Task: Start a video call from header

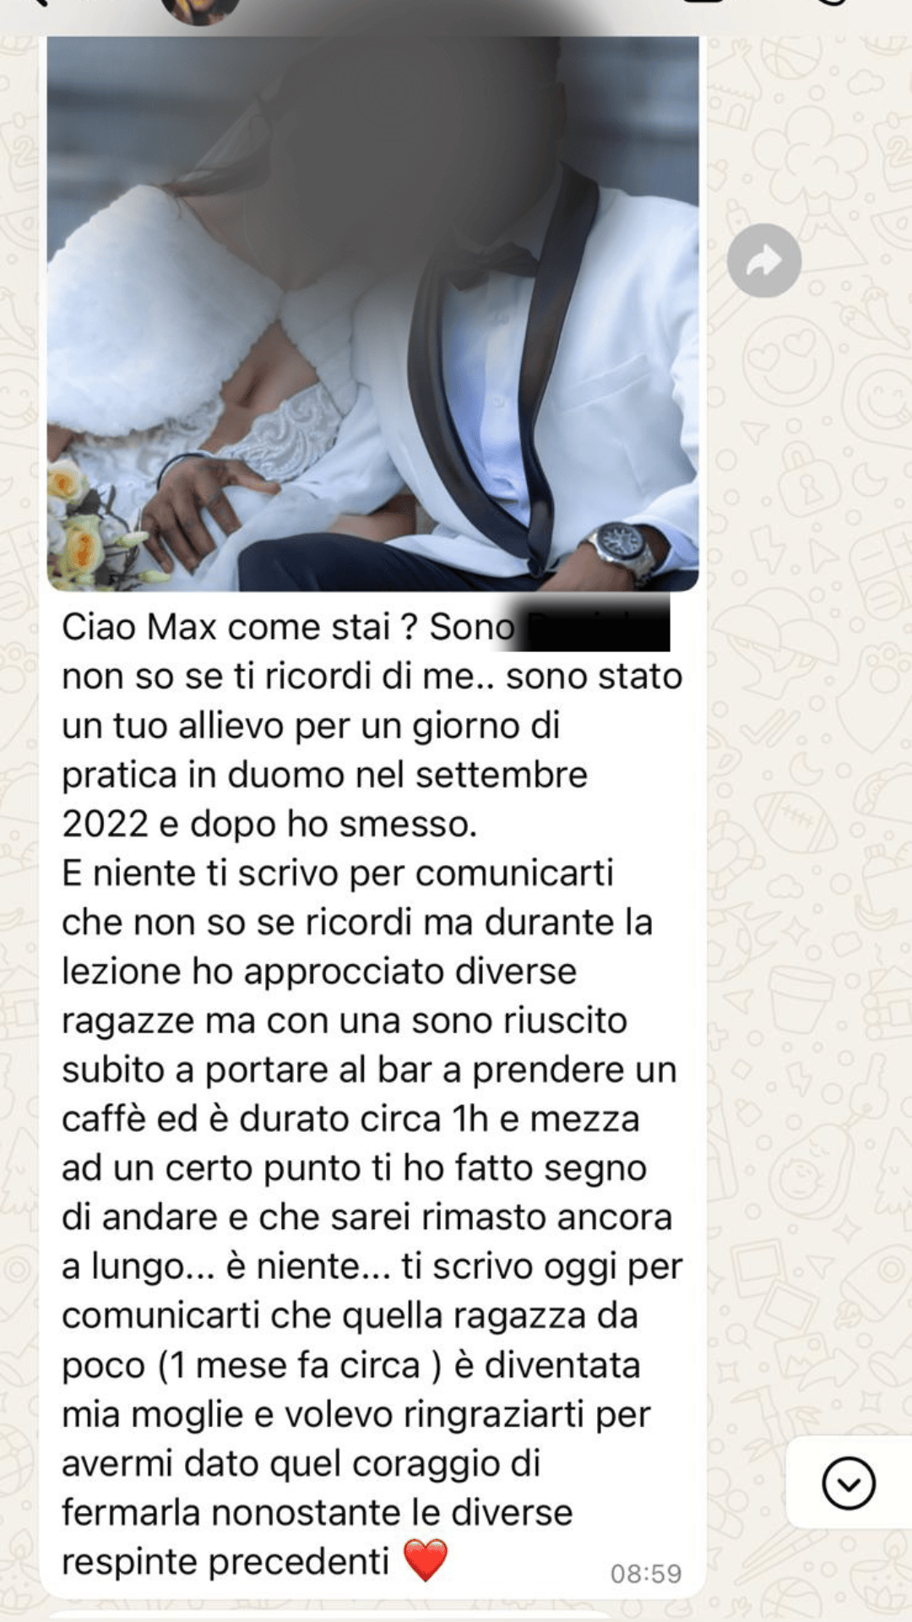Action: [705, 3]
